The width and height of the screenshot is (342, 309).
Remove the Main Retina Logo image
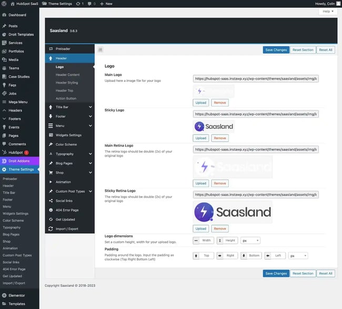click(220, 183)
